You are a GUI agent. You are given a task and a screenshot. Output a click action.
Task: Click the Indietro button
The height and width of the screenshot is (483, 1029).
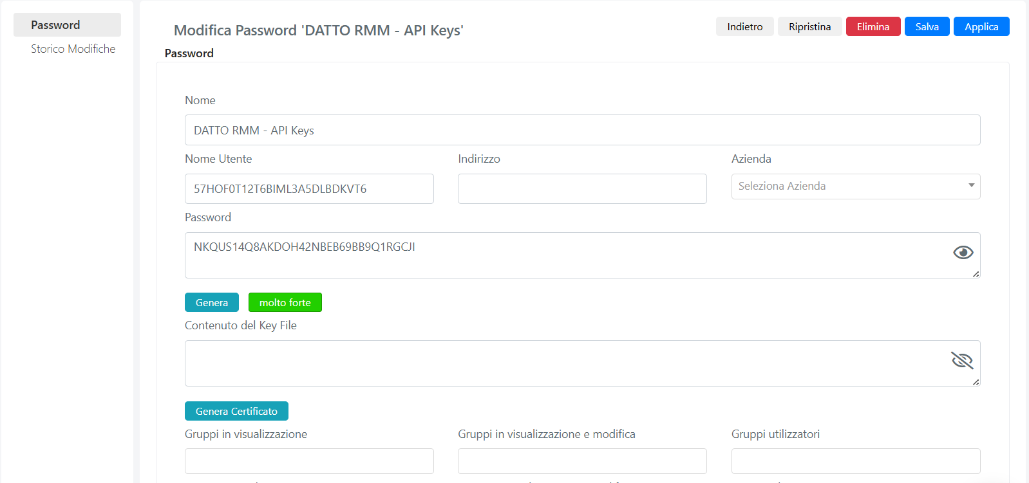pos(745,26)
